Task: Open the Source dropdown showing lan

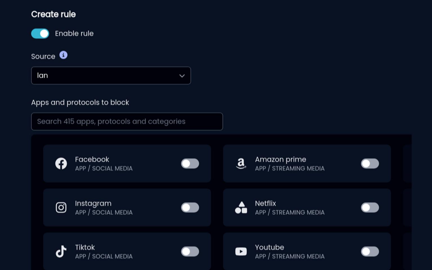Action: (111, 75)
